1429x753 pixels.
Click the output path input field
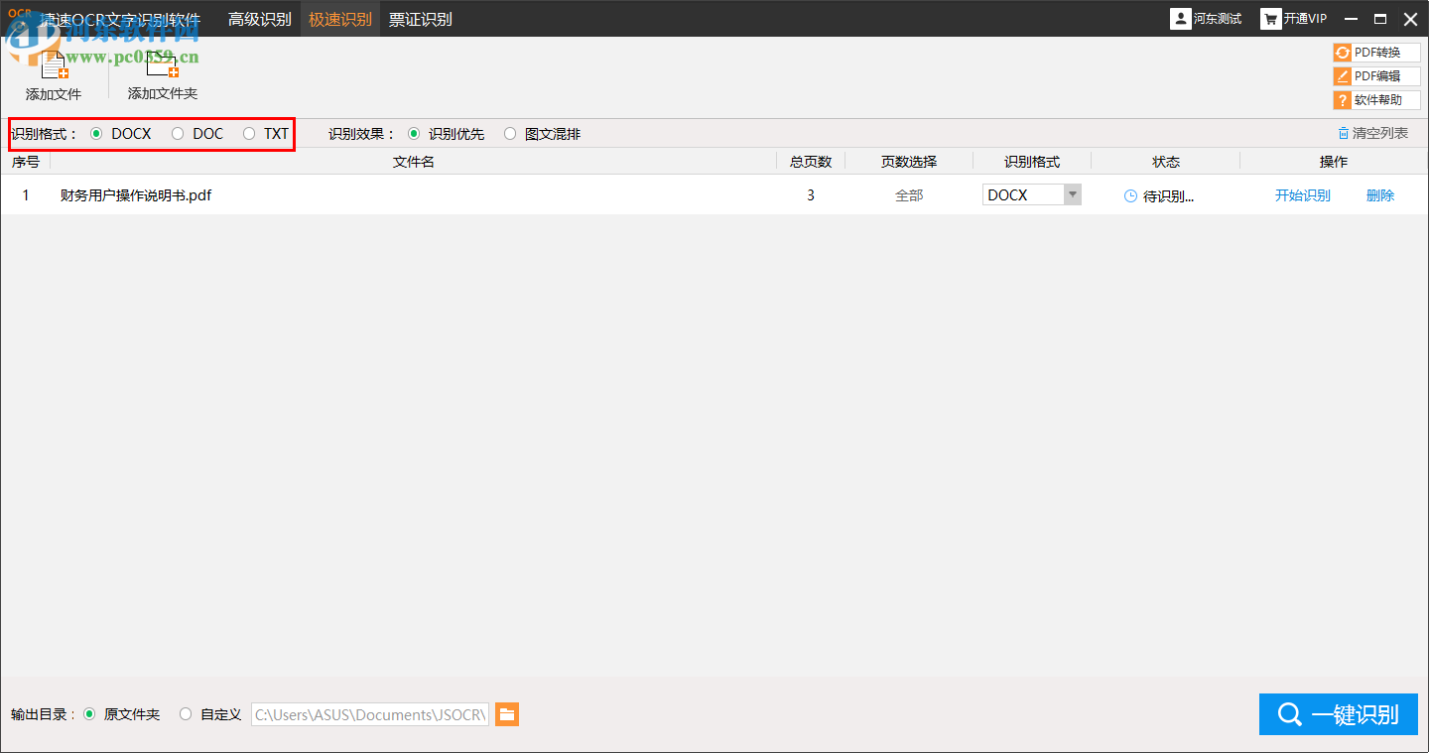tap(369, 713)
